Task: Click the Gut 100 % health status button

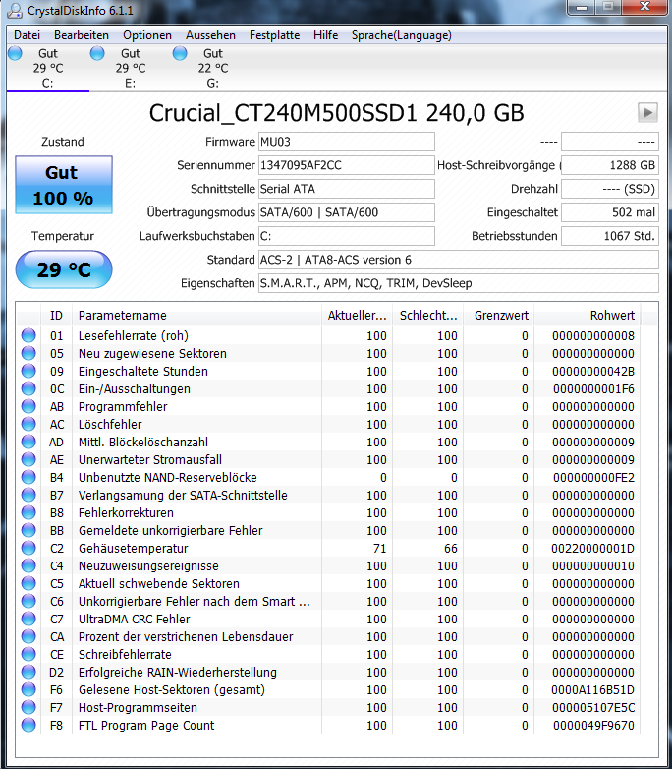Action: tap(64, 185)
